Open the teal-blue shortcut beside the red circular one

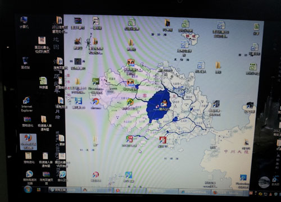click(129, 177)
